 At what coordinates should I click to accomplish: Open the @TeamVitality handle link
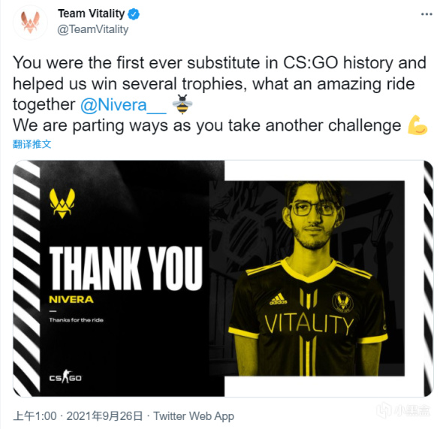(x=93, y=29)
